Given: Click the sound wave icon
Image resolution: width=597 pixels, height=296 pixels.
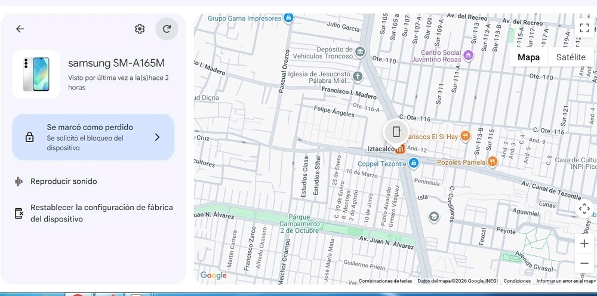Looking at the screenshot, I should (x=19, y=181).
